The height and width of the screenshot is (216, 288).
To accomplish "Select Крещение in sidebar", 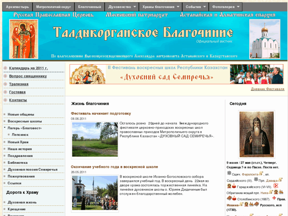I will [x=17, y=209].
